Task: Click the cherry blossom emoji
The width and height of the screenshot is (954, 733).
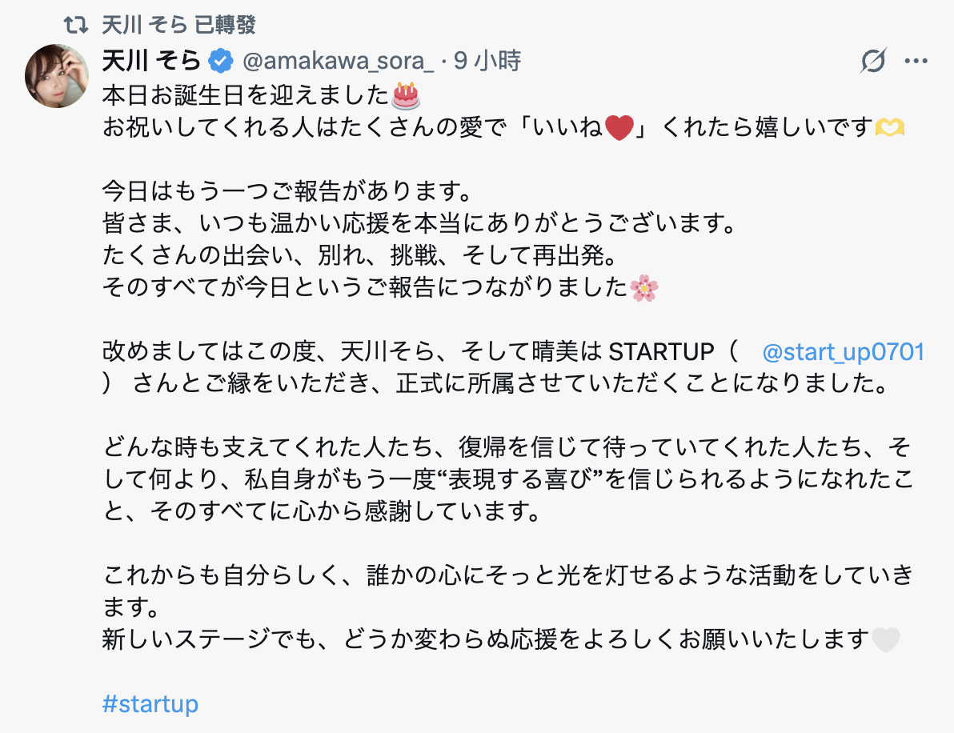Action: (x=643, y=287)
